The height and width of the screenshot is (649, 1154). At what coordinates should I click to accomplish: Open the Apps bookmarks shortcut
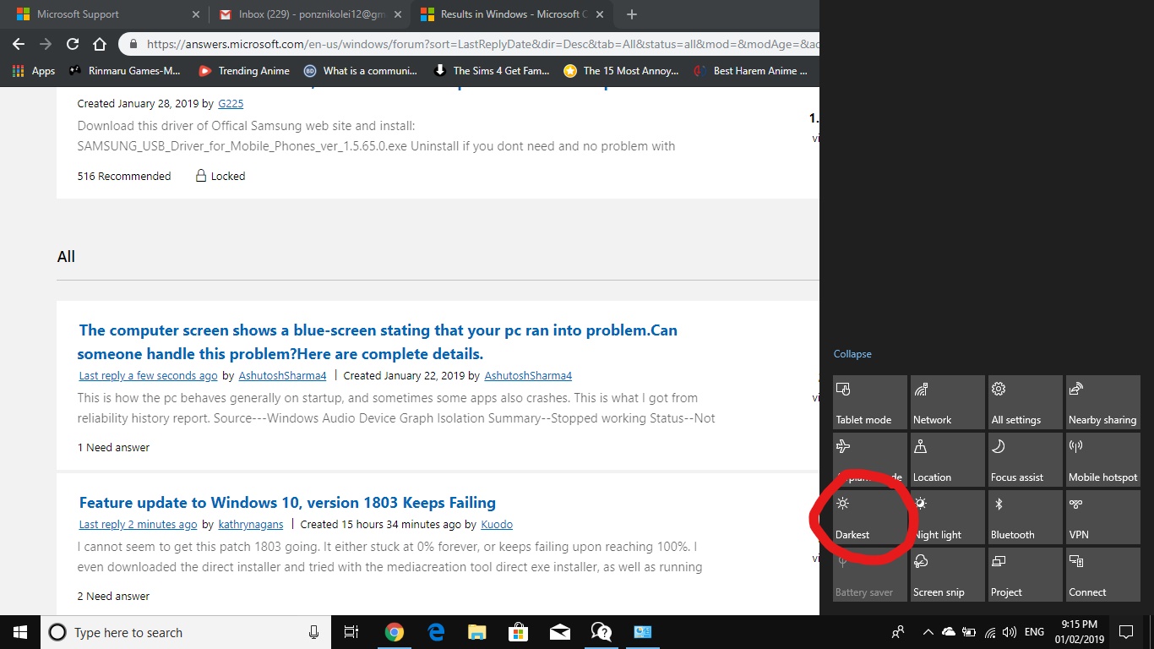click(x=34, y=71)
